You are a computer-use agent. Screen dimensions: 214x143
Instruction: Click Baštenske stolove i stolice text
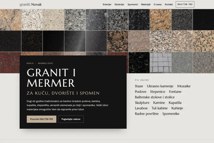(155, 97)
